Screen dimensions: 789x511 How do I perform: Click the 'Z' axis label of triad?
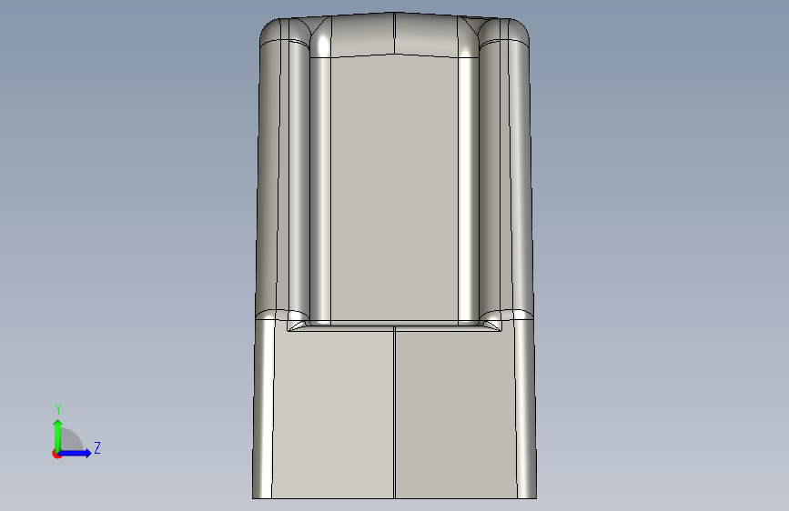pos(97,447)
